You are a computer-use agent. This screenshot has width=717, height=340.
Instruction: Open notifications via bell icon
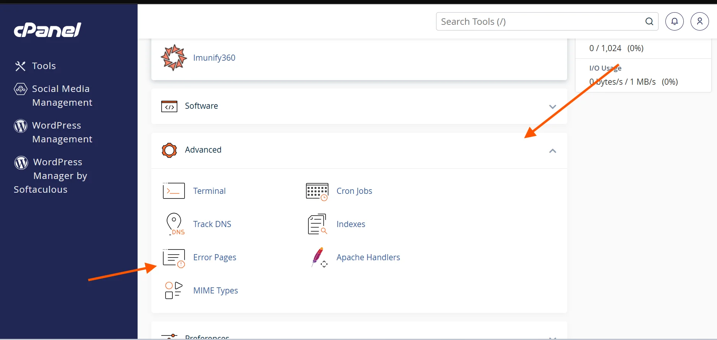[675, 21]
